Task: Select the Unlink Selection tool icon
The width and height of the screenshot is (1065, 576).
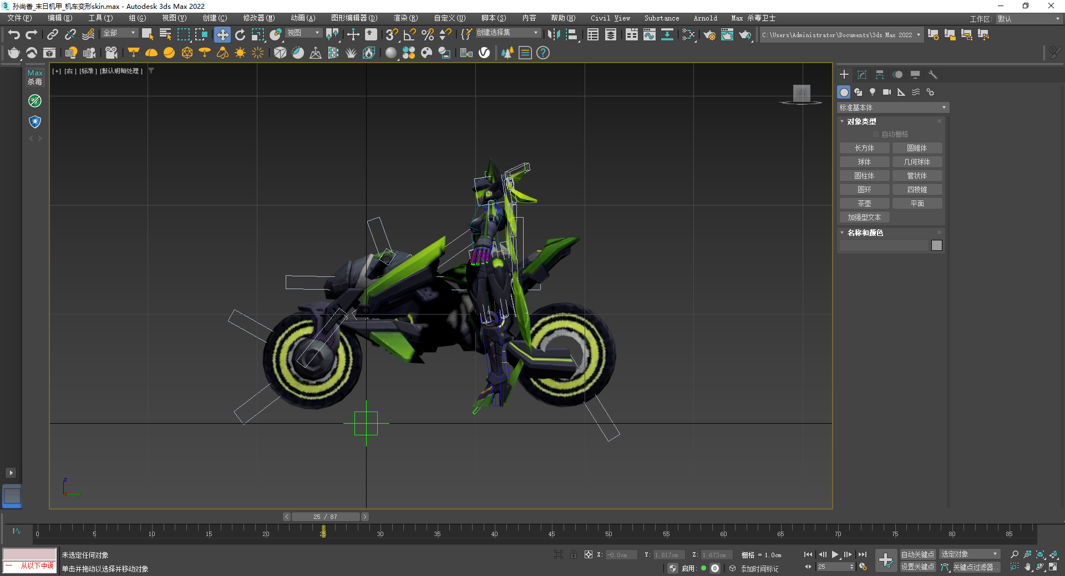Action: [x=70, y=35]
